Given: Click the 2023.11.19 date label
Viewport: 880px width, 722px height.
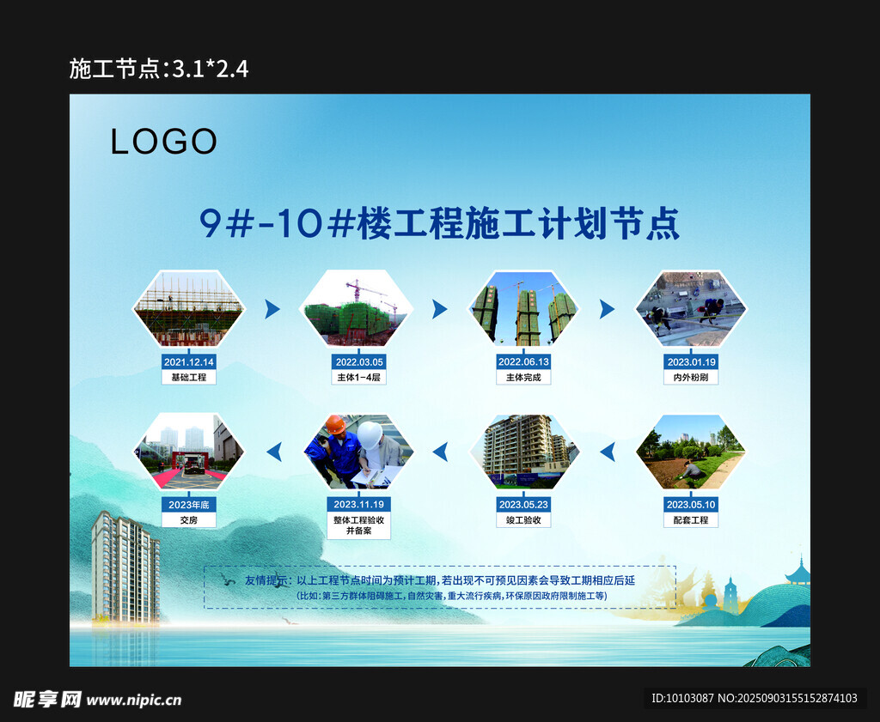Looking at the screenshot, I should click(x=358, y=504).
